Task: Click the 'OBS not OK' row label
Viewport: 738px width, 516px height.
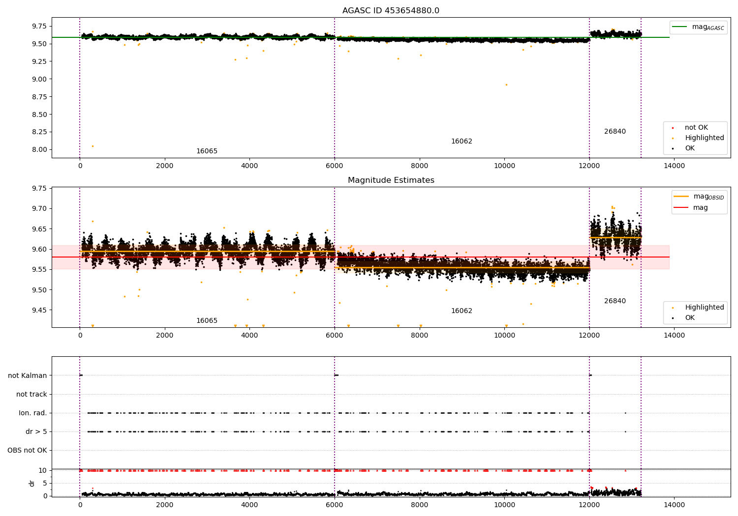Action: [x=27, y=450]
